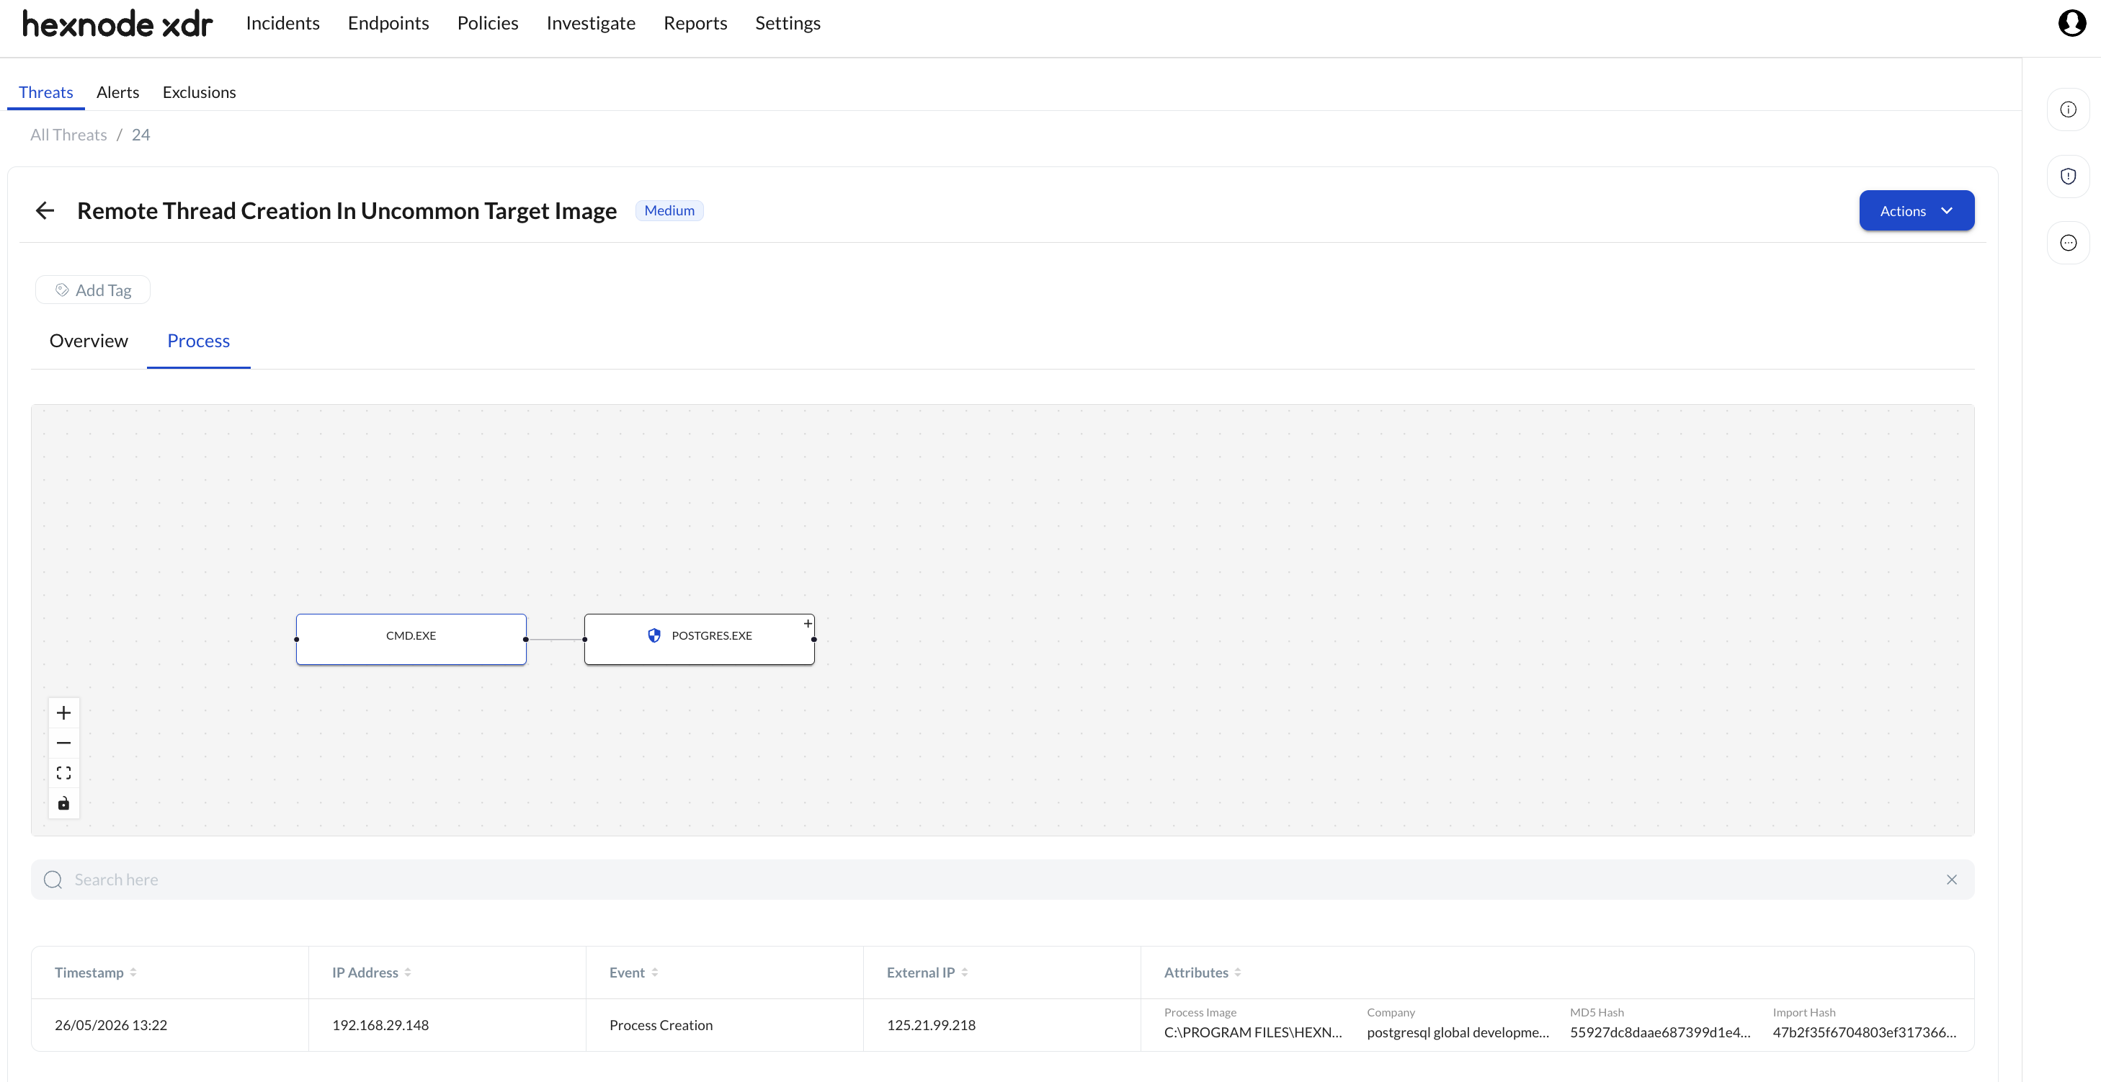Fit process graph to view
Image resolution: width=2101 pixels, height=1082 pixels.
point(63,773)
